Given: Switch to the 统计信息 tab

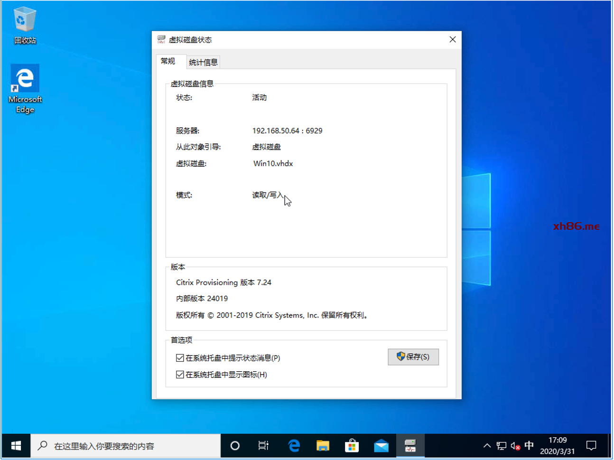Looking at the screenshot, I should tap(203, 62).
